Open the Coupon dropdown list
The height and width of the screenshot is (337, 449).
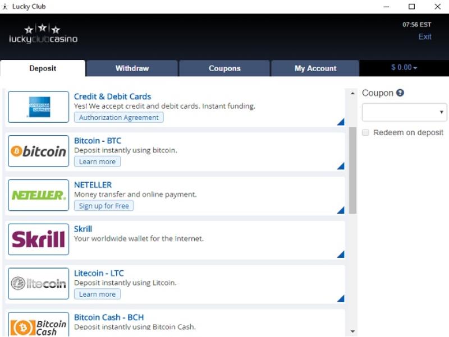(404, 112)
